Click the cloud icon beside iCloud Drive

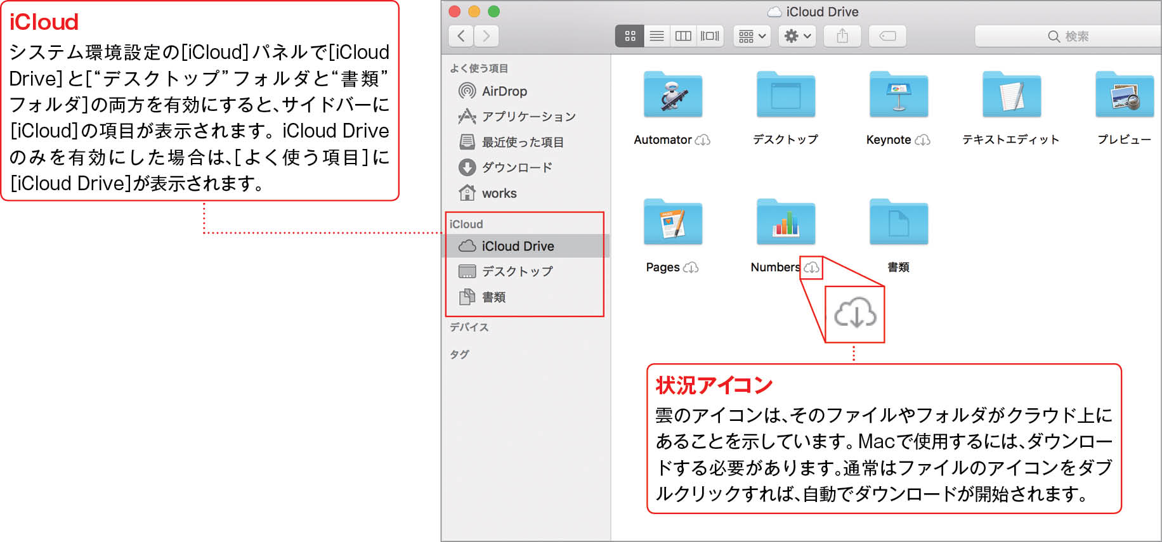click(x=467, y=246)
